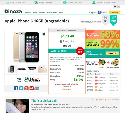Click the yellow SIGN UP banner button
This screenshot has height=113, width=125.
pos(112,53)
